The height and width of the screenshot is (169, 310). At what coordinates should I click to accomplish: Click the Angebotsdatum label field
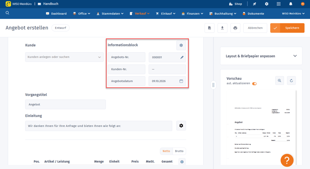point(126,81)
